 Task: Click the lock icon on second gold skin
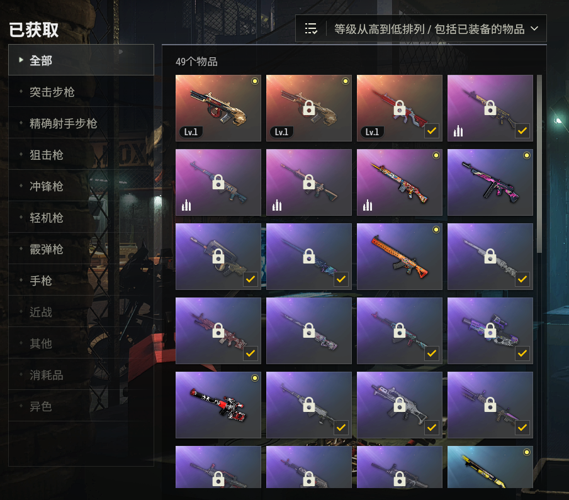(309, 108)
